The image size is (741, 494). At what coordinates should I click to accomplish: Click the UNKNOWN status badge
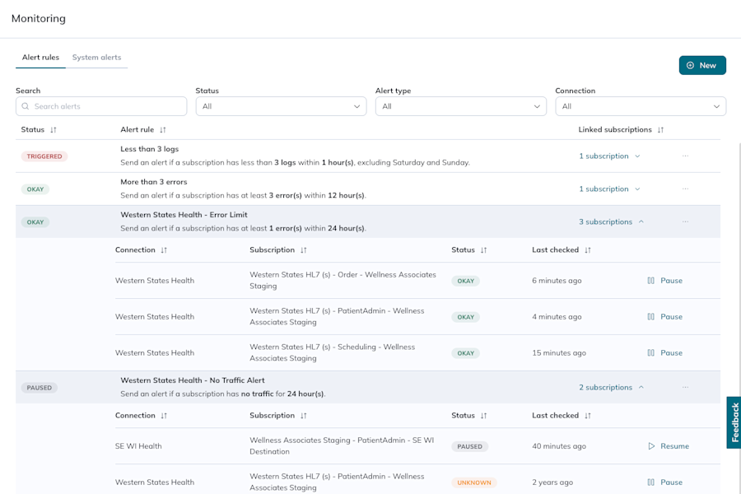point(474,482)
